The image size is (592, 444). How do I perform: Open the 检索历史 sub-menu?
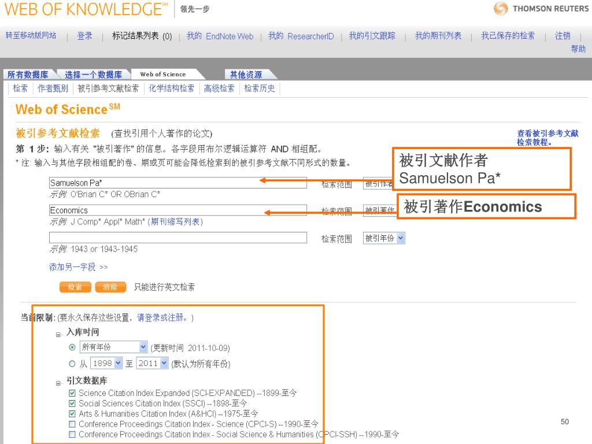tap(260, 88)
